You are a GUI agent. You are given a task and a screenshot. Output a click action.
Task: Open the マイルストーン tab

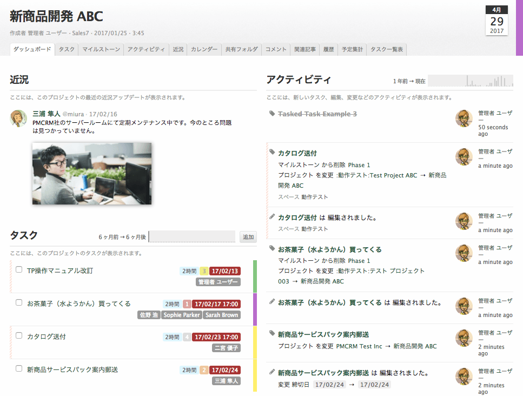coord(101,49)
